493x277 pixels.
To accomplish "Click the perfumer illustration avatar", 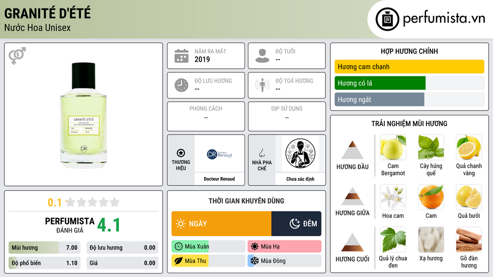I will (300, 153).
